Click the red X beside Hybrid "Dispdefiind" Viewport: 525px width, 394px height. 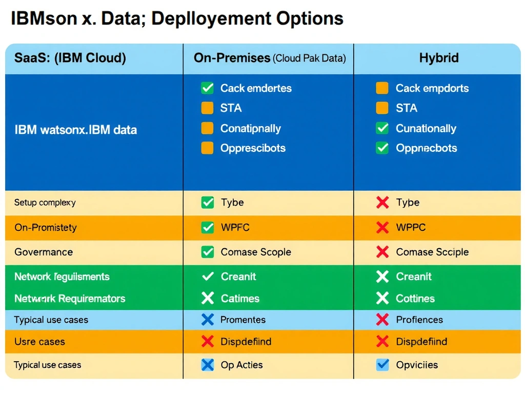coord(382,341)
